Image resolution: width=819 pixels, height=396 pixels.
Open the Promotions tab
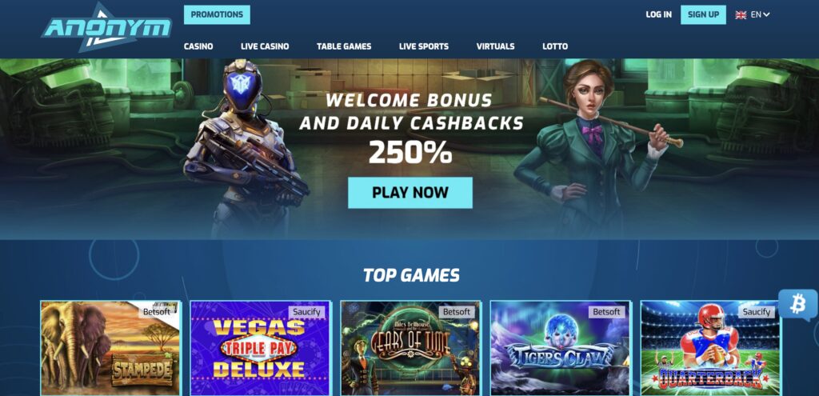[x=217, y=14]
